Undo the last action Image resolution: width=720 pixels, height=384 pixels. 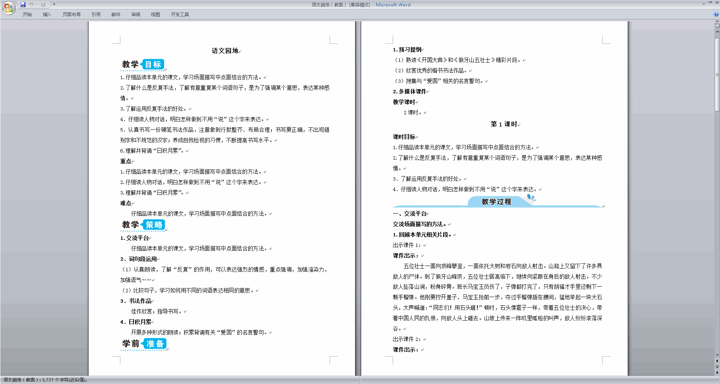(31, 4)
